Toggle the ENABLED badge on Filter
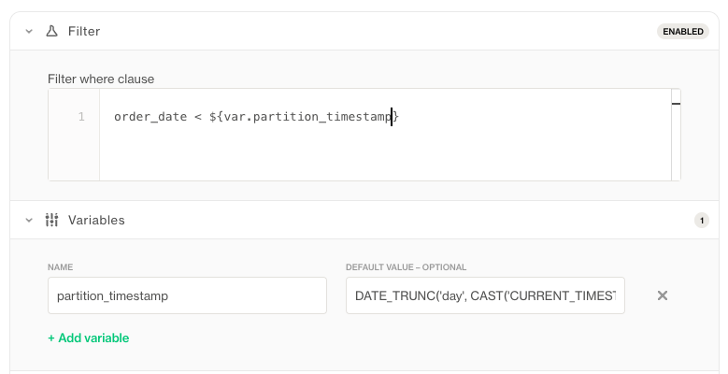The image size is (728, 374). click(x=682, y=32)
